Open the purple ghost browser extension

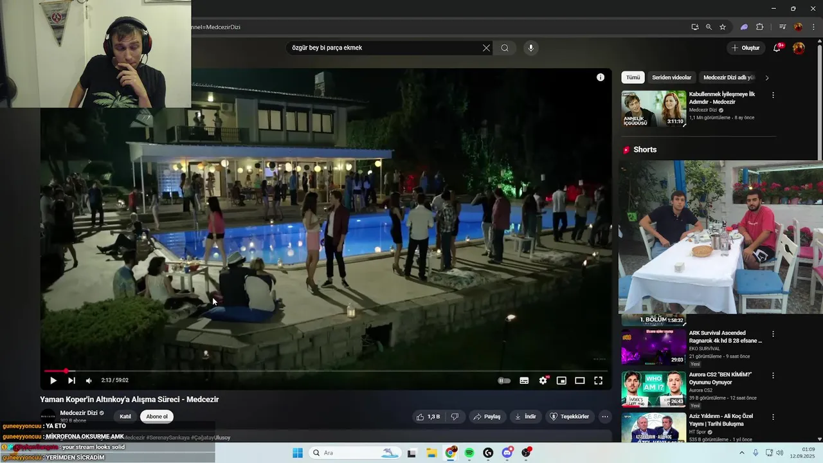coord(744,27)
